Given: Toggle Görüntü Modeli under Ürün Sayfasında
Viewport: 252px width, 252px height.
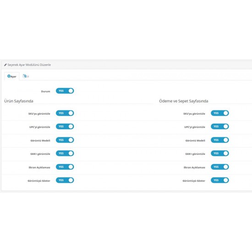Looking at the screenshot, I should click(x=65, y=140).
